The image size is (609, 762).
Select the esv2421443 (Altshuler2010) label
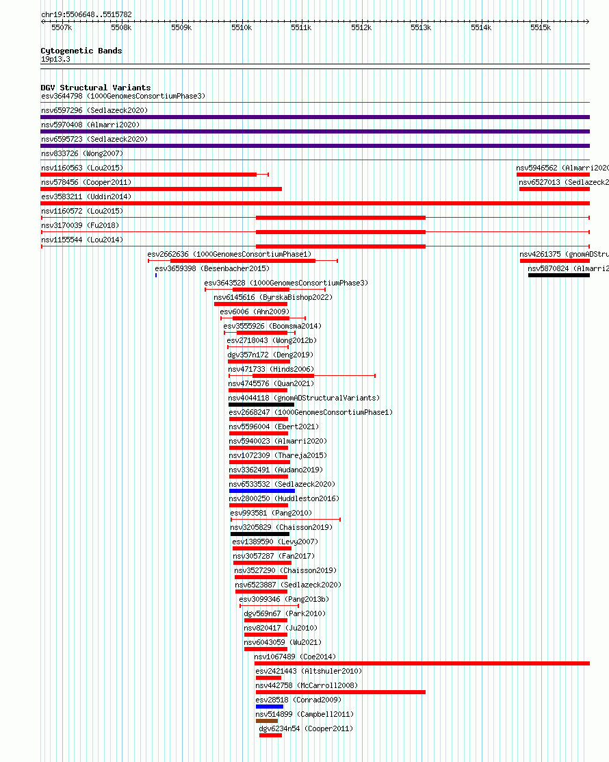(x=309, y=671)
